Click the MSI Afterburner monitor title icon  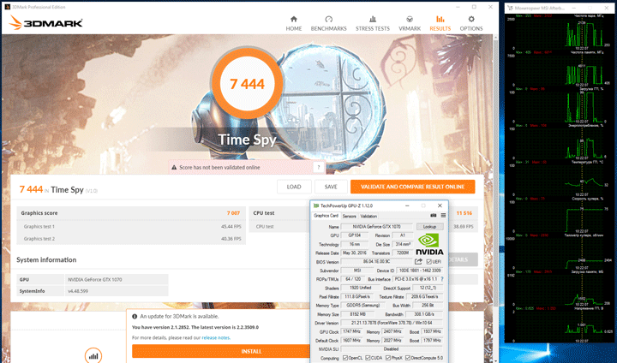[511, 8]
